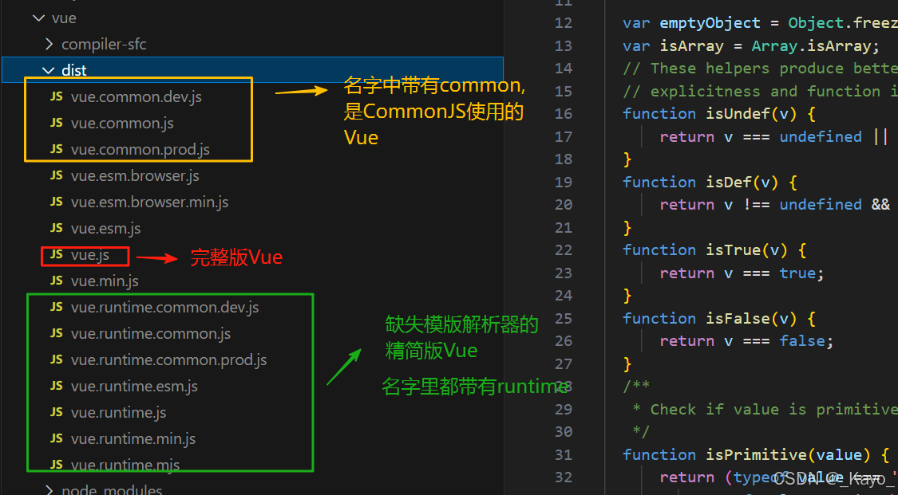Click JS icon of vue.runtime.common.prod.js
Viewport: 898px width, 495px height.
56,359
